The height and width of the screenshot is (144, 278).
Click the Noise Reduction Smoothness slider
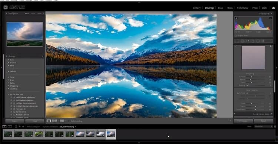coord(255,110)
